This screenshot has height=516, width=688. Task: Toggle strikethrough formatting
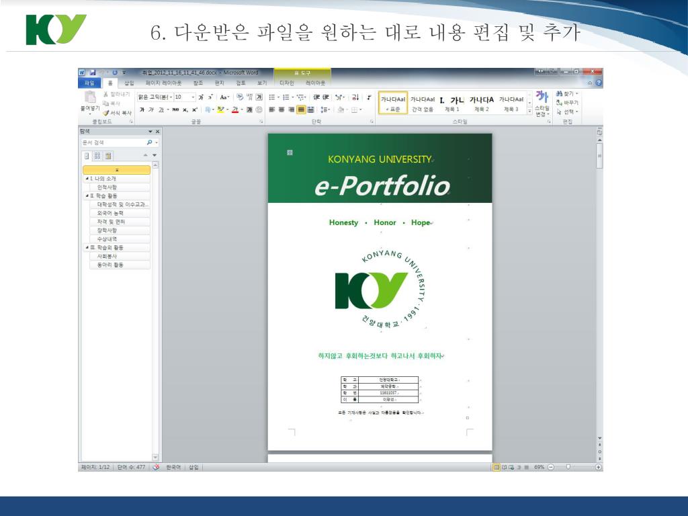pos(175,110)
